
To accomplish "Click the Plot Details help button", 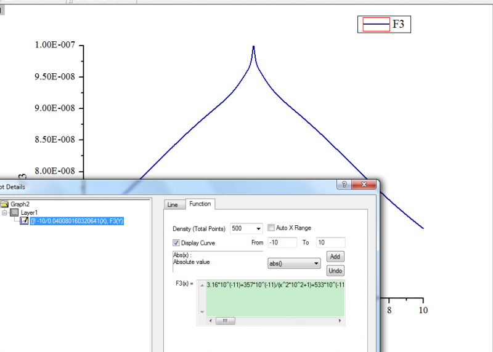I will click(x=344, y=185).
